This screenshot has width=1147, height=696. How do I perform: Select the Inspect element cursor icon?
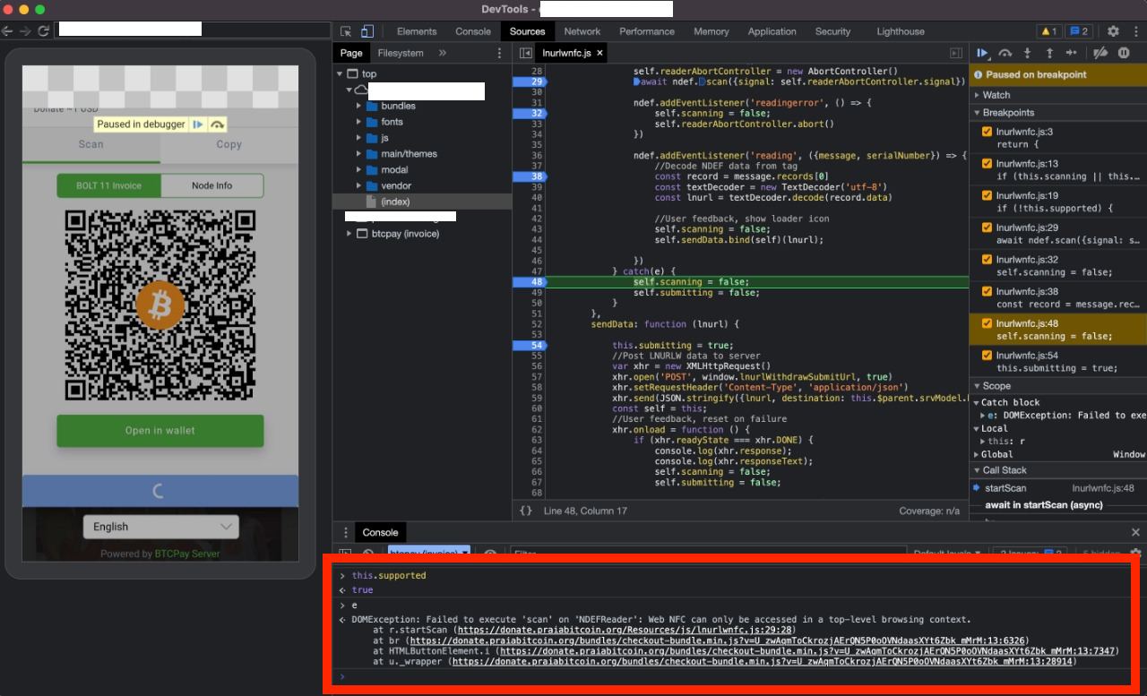345,30
